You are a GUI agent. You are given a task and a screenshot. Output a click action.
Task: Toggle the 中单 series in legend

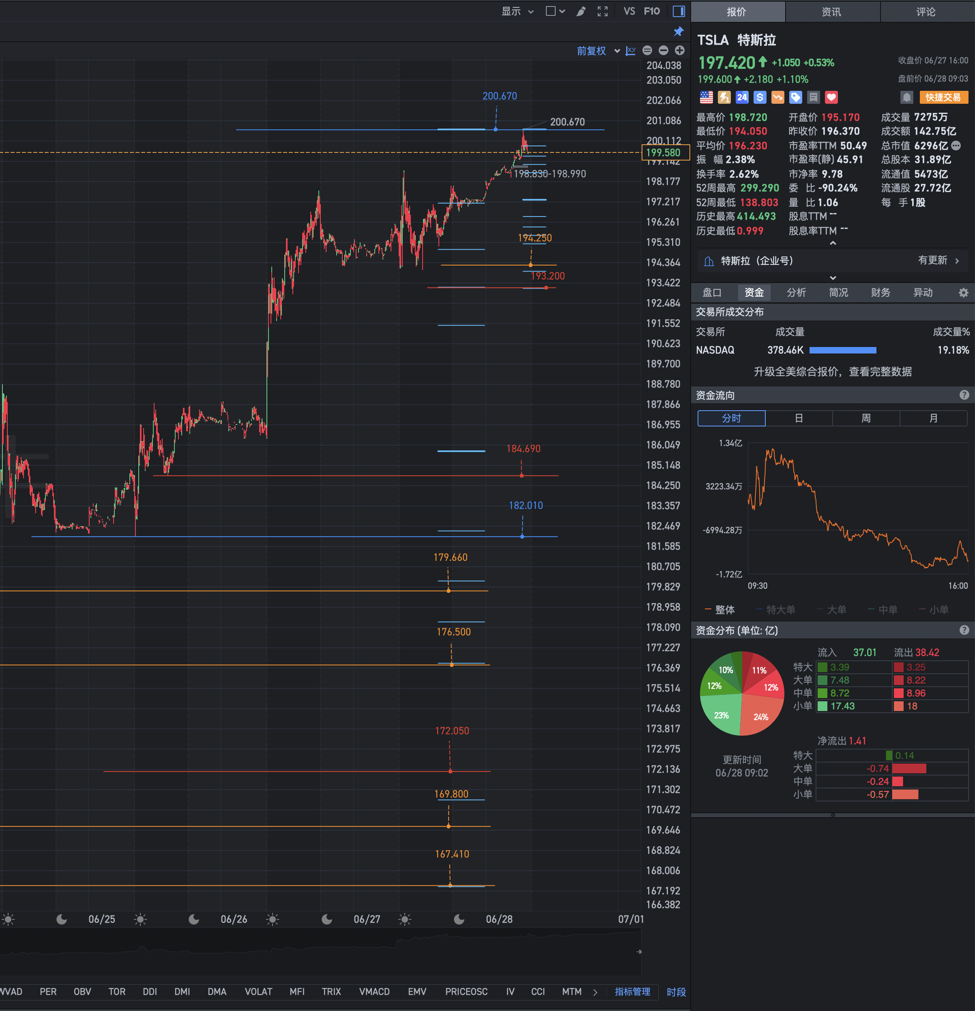click(883, 610)
